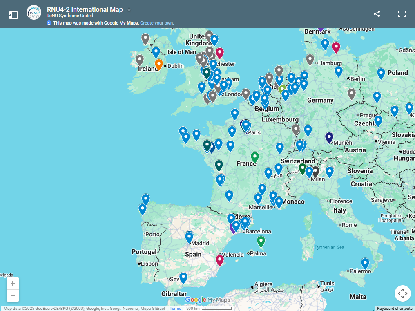
Task: Select the green pin in central France
Action: coord(255,157)
